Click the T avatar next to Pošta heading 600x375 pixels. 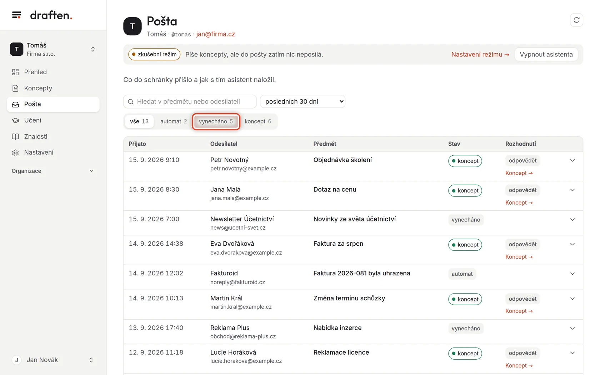point(132,26)
